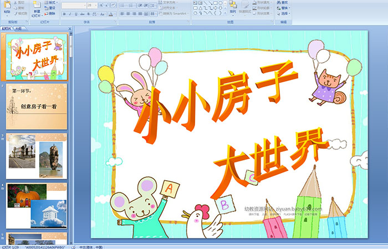Screen dimensions: 388x249
Task: Switch to the Outline (大纲) tab
Action: point(18,28)
